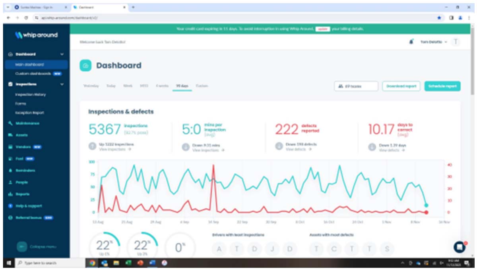
Task: Open the teams filter dropdown
Action: [356, 86]
